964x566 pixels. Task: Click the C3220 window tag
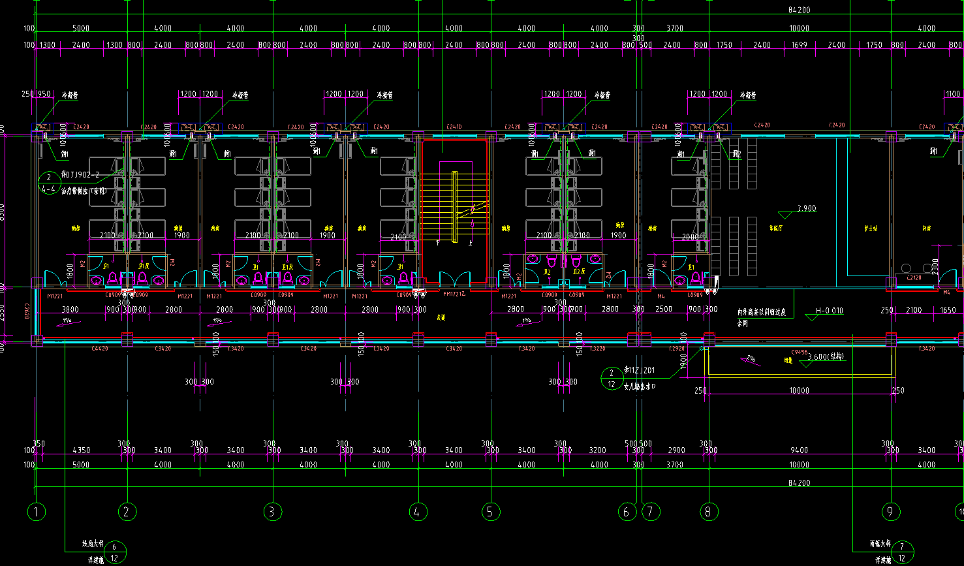click(599, 349)
